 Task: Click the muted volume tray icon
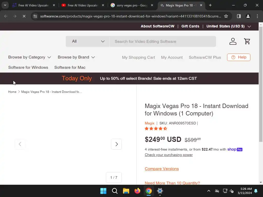[232, 191]
